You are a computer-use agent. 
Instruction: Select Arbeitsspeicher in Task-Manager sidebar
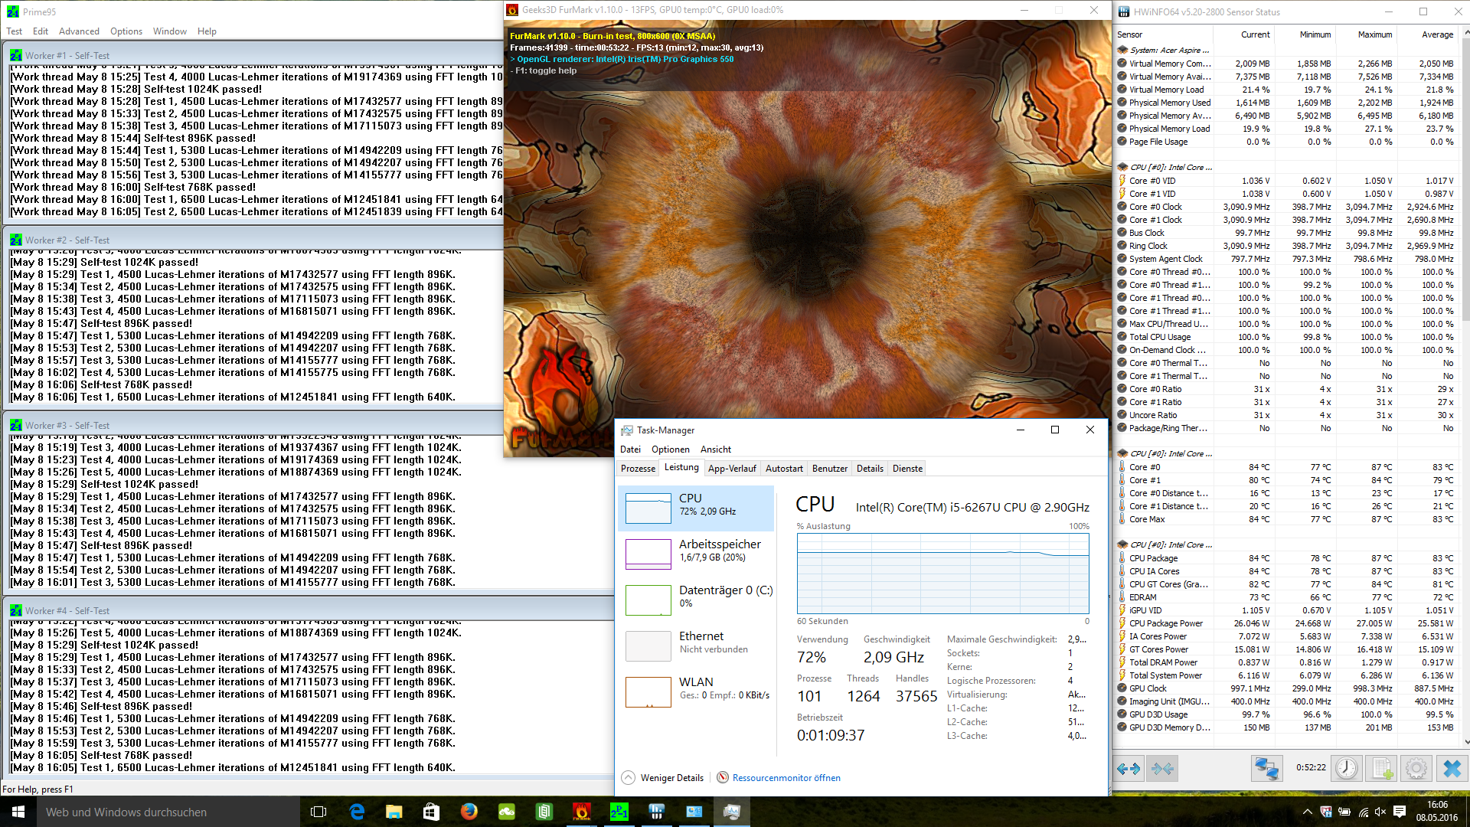pos(696,554)
